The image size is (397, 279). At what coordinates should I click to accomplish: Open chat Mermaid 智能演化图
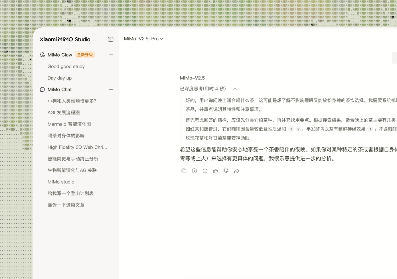pyautogui.click(x=69, y=124)
